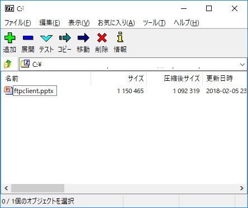Minimize the 7-Zip window
Image resolution: width=248 pixels, height=208 pixels.
coord(184,8)
